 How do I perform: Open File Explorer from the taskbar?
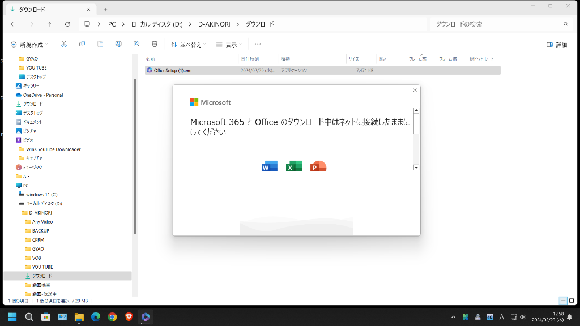coord(79,317)
